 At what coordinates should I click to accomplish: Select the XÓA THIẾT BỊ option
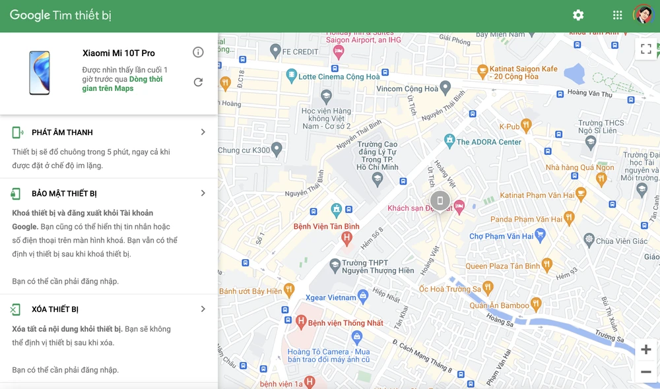click(55, 309)
